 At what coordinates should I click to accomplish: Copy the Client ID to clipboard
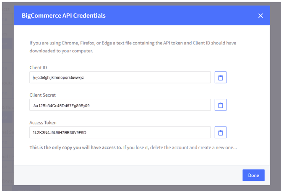click(x=221, y=77)
